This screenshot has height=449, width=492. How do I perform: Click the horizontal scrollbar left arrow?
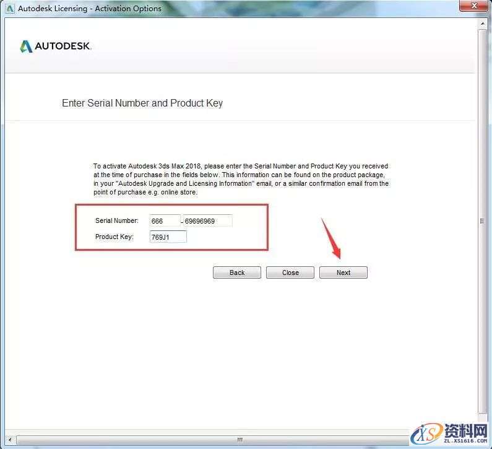pos(10,440)
